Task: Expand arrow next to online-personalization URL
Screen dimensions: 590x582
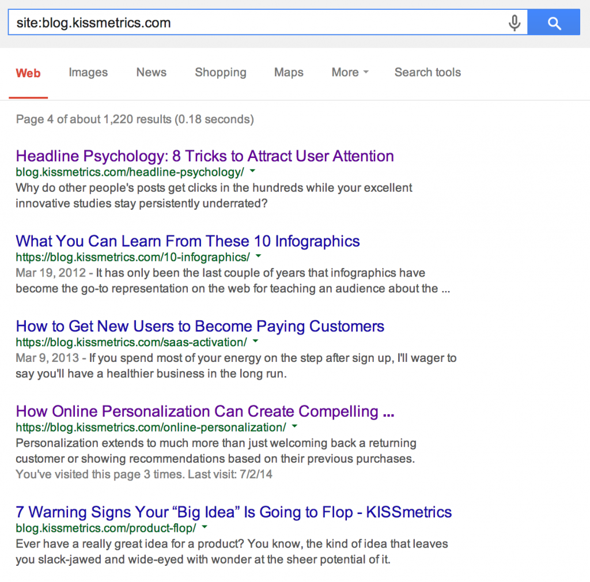Action: coord(294,426)
